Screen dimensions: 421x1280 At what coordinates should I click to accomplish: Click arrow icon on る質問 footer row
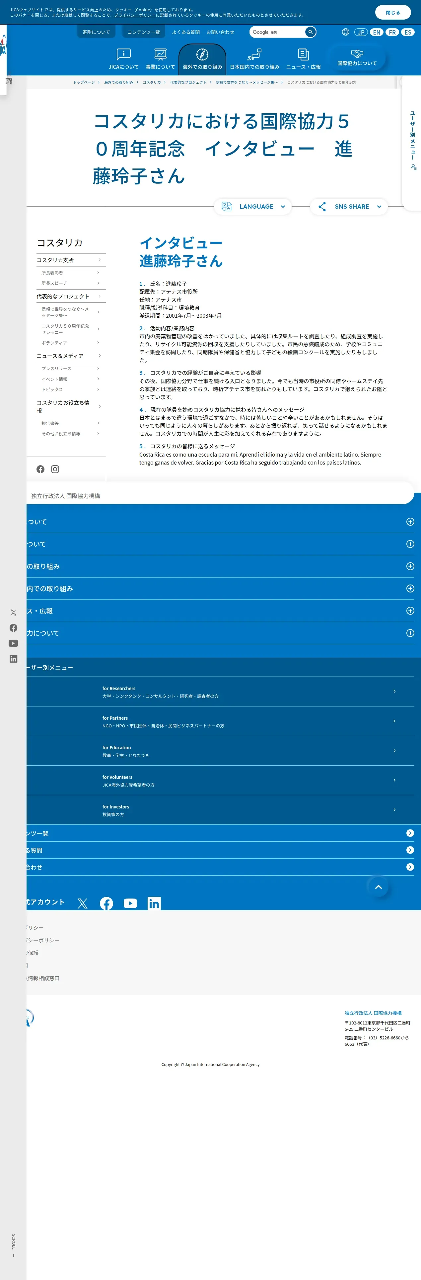coord(410,850)
